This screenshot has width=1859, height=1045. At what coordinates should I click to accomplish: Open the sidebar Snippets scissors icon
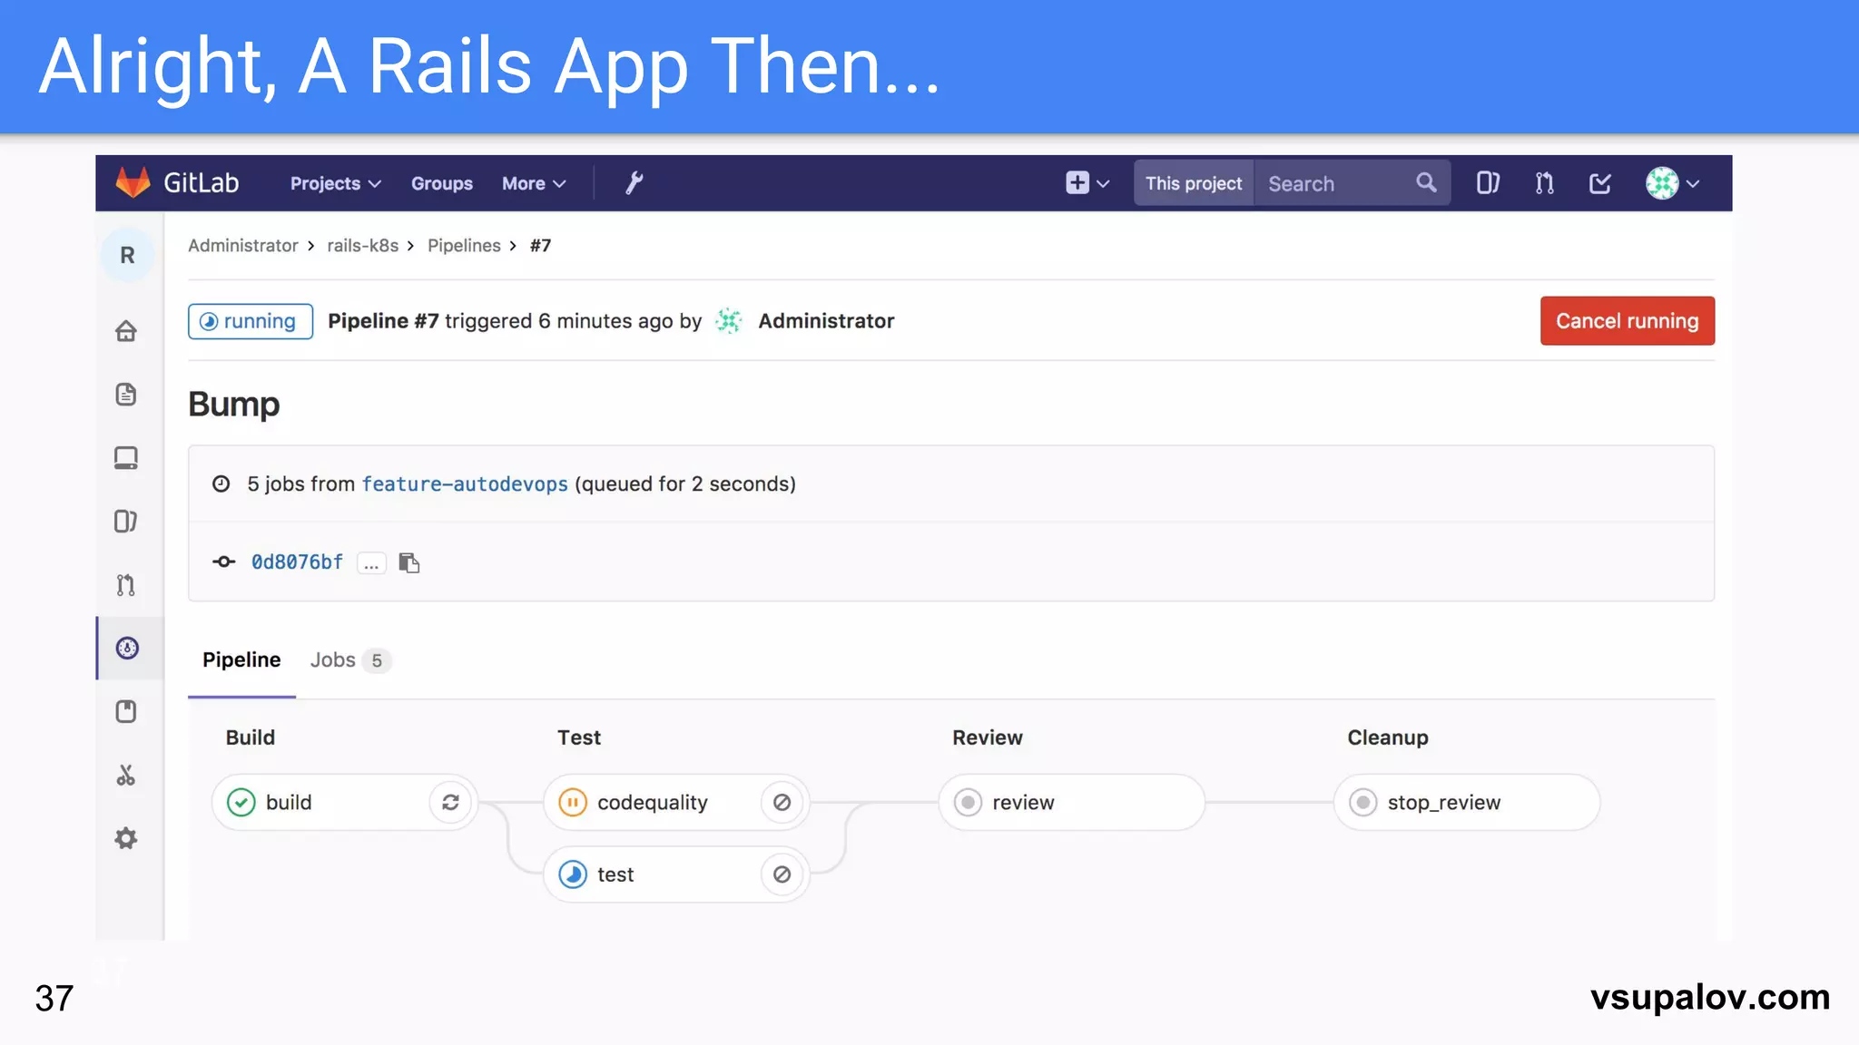click(x=126, y=776)
